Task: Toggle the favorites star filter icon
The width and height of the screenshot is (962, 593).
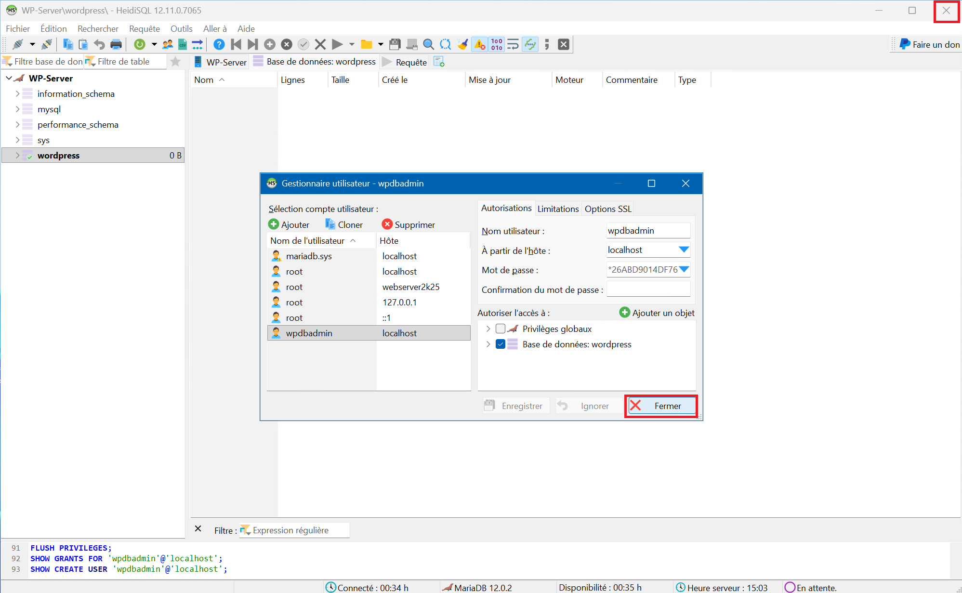Action: click(x=175, y=62)
